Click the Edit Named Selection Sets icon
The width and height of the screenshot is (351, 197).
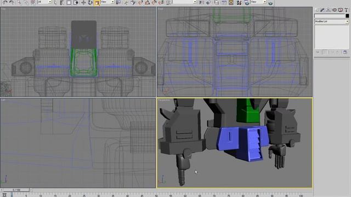tap(169, 3)
